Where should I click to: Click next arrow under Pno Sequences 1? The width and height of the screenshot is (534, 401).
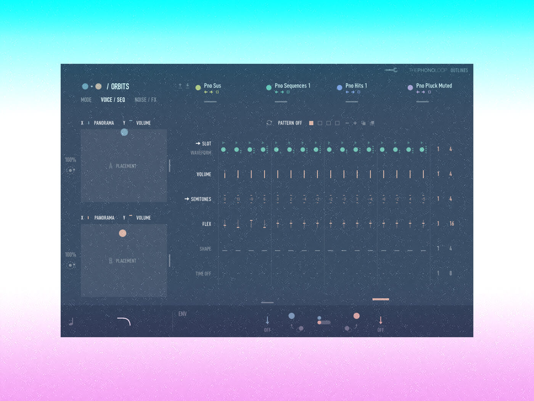(282, 92)
